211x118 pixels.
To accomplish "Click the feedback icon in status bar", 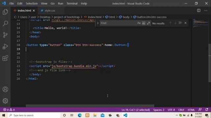I will point(200,110).
